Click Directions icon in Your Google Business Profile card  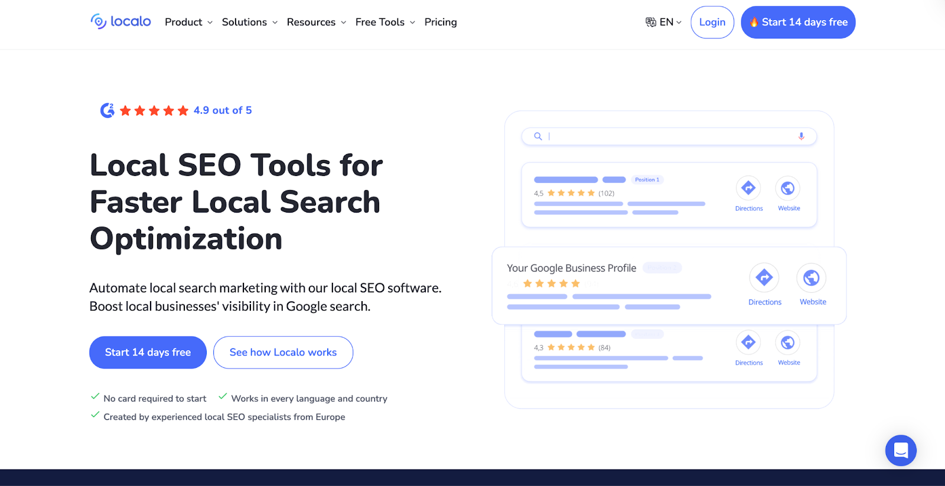[764, 278]
